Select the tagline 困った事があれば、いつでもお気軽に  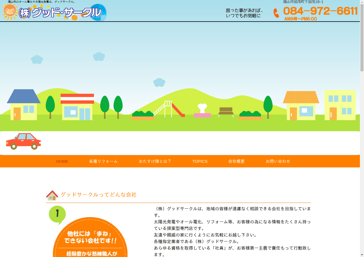(x=244, y=13)
